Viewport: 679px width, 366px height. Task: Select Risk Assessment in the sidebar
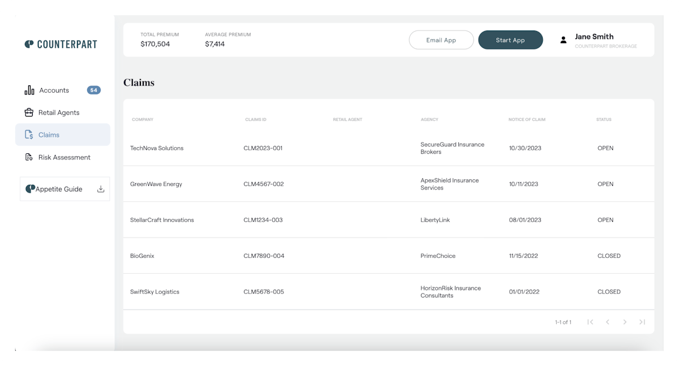click(64, 157)
